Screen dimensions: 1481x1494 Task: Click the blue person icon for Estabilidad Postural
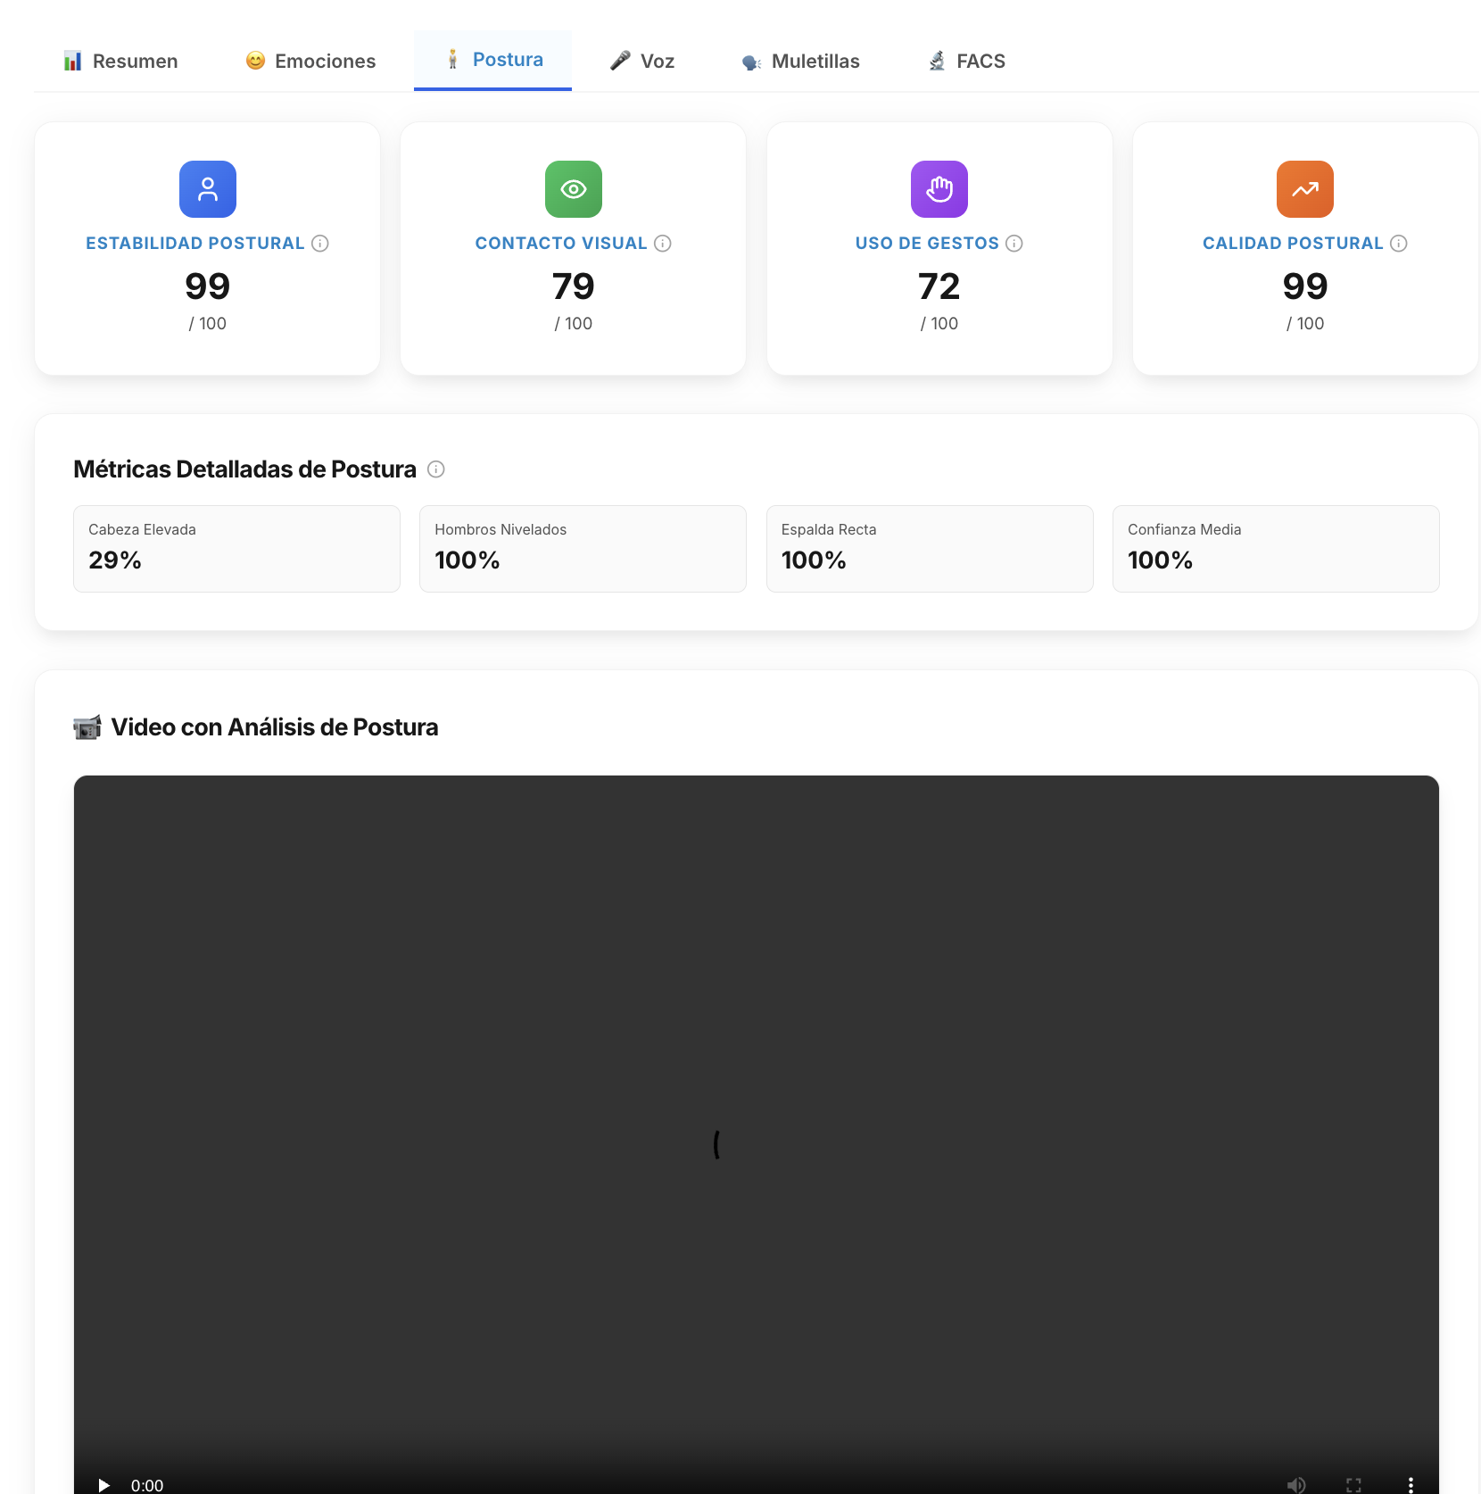pos(208,189)
